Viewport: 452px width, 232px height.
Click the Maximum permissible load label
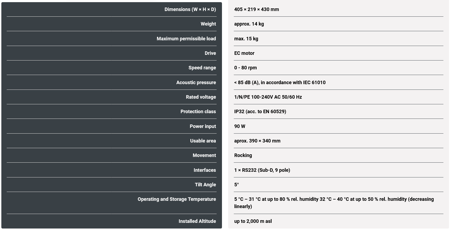click(186, 39)
